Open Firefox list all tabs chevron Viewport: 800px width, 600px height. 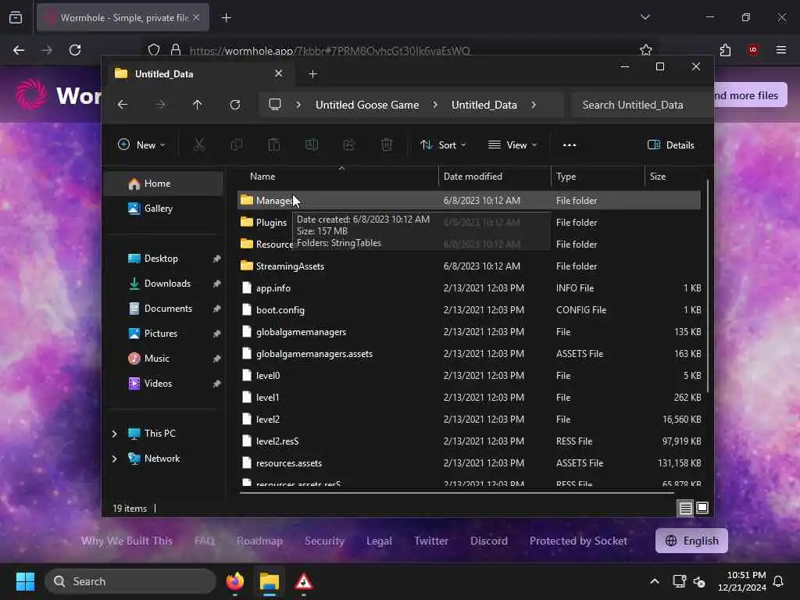tap(645, 17)
